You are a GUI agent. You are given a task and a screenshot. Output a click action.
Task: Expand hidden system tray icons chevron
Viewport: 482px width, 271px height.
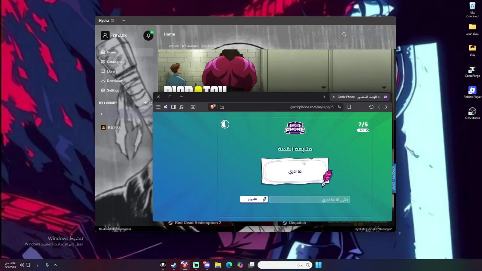pos(55,265)
